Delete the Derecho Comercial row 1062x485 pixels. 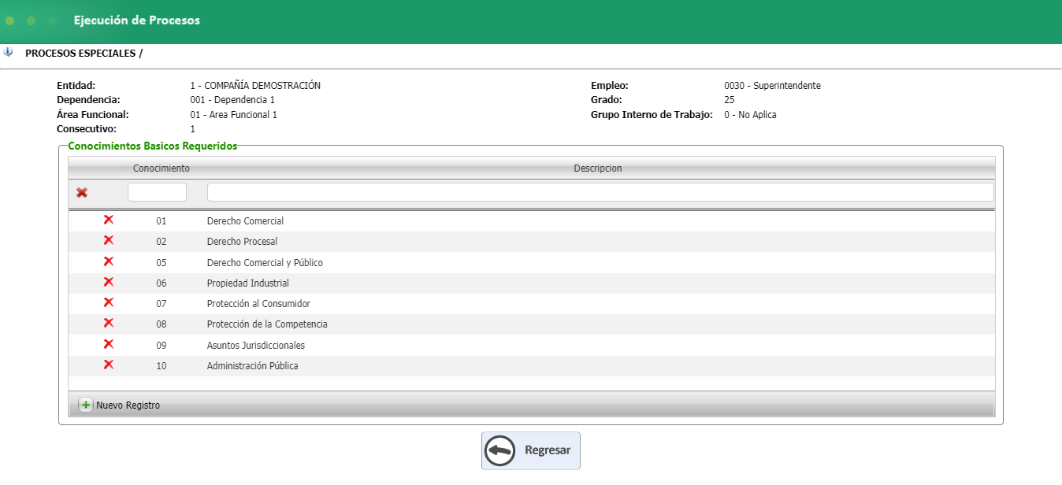tap(109, 220)
